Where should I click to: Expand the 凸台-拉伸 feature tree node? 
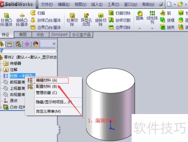tap(0, 107)
